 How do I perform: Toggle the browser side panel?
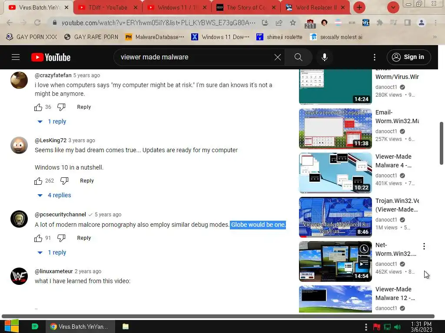(408, 23)
